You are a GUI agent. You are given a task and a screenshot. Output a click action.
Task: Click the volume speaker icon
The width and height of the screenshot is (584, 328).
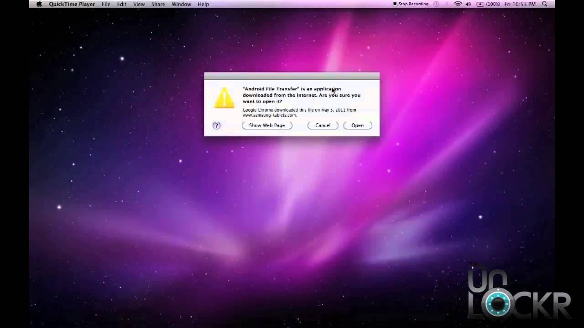pos(468,4)
